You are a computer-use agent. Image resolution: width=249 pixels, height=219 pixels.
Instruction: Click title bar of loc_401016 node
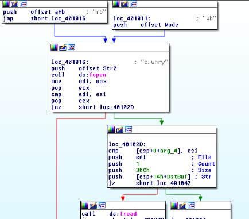(x=110, y=47)
